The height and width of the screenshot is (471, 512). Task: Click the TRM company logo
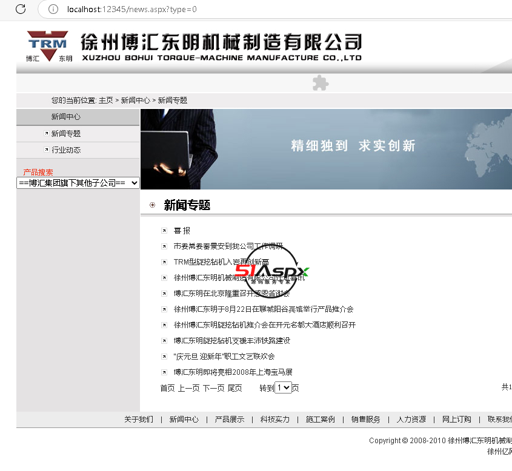coord(49,46)
